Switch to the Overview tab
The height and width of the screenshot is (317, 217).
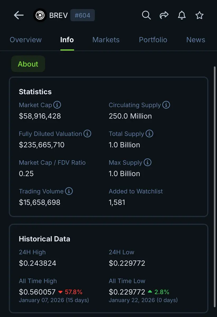26,40
